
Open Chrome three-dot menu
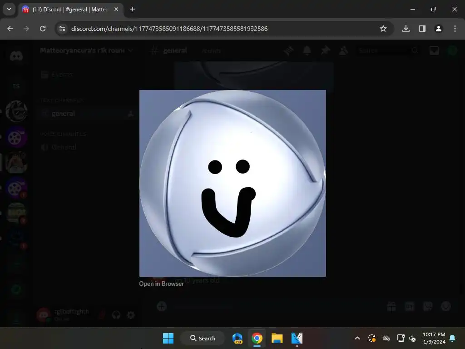455,29
